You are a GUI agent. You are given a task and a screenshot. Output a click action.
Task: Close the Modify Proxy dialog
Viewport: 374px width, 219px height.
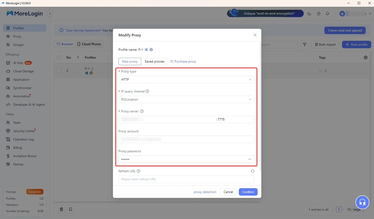pos(255,35)
